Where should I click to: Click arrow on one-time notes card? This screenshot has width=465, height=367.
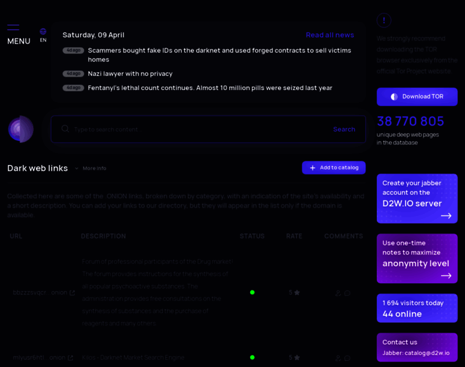(x=446, y=275)
